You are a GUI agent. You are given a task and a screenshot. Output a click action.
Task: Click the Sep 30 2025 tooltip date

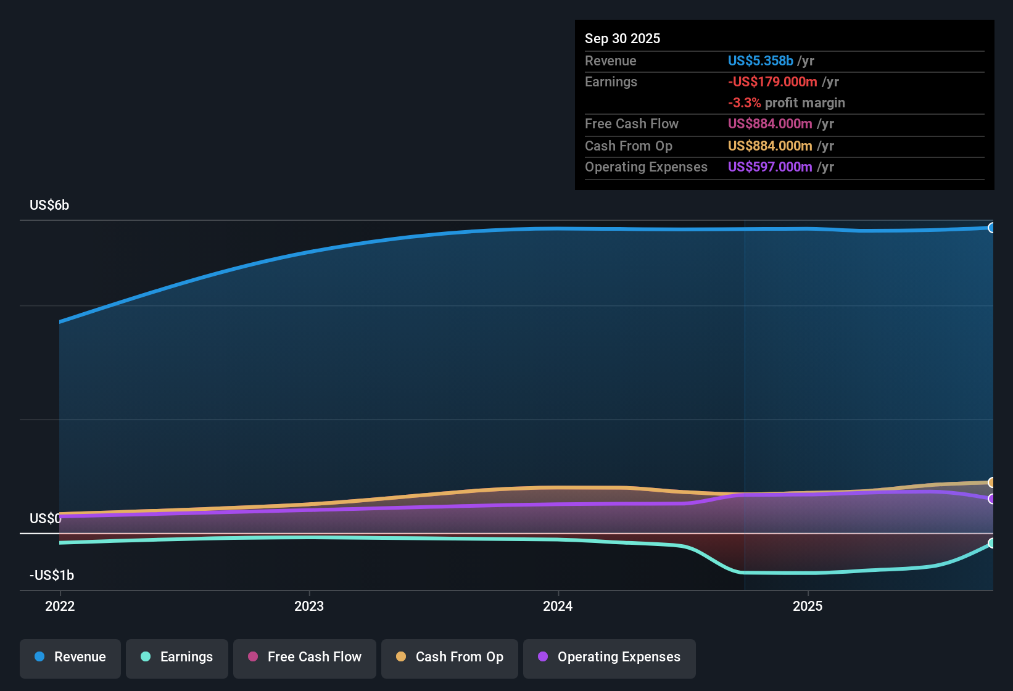[622, 38]
